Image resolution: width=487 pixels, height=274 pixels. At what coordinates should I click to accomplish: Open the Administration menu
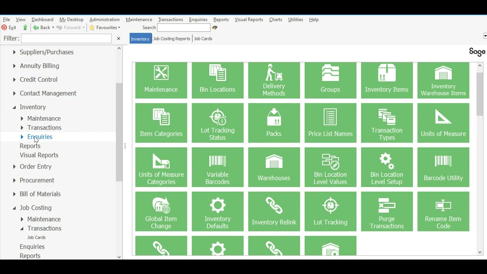(105, 19)
